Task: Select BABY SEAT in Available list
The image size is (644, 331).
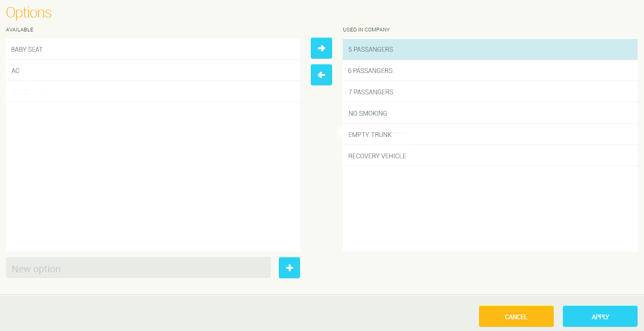Action: (27, 50)
